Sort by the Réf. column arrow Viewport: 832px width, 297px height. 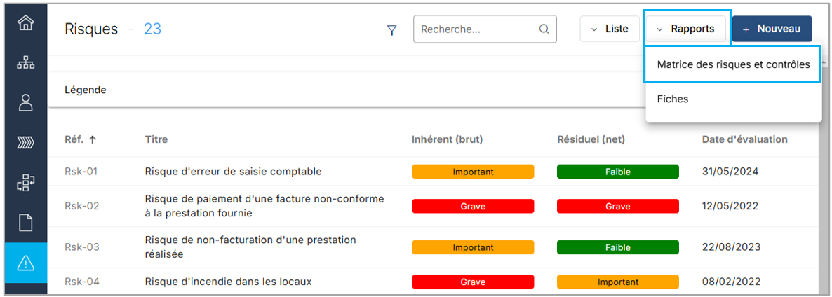coord(93,139)
